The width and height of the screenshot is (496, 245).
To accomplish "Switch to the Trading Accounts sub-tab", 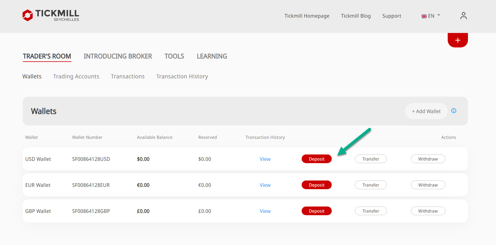I will pos(76,76).
